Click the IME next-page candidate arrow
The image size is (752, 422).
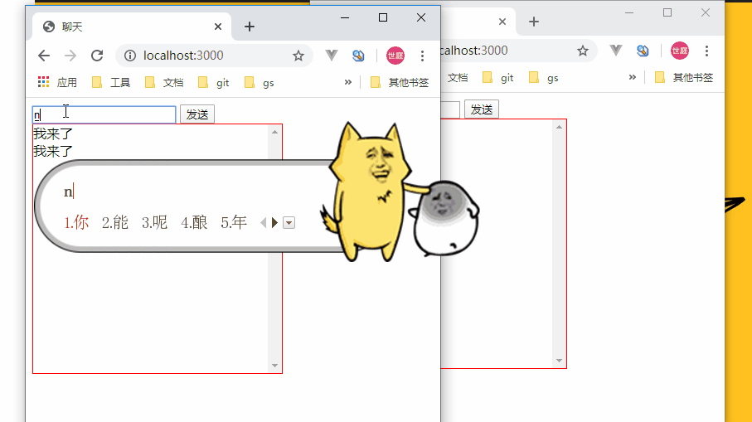click(274, 222)
